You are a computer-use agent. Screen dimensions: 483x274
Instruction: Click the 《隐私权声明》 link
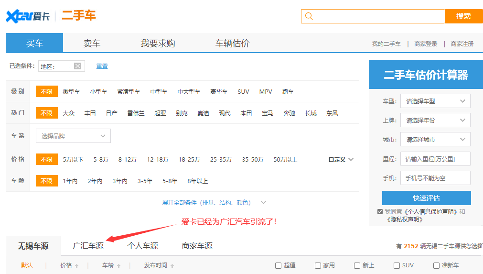pyautogui.click(x=405, y=219)
